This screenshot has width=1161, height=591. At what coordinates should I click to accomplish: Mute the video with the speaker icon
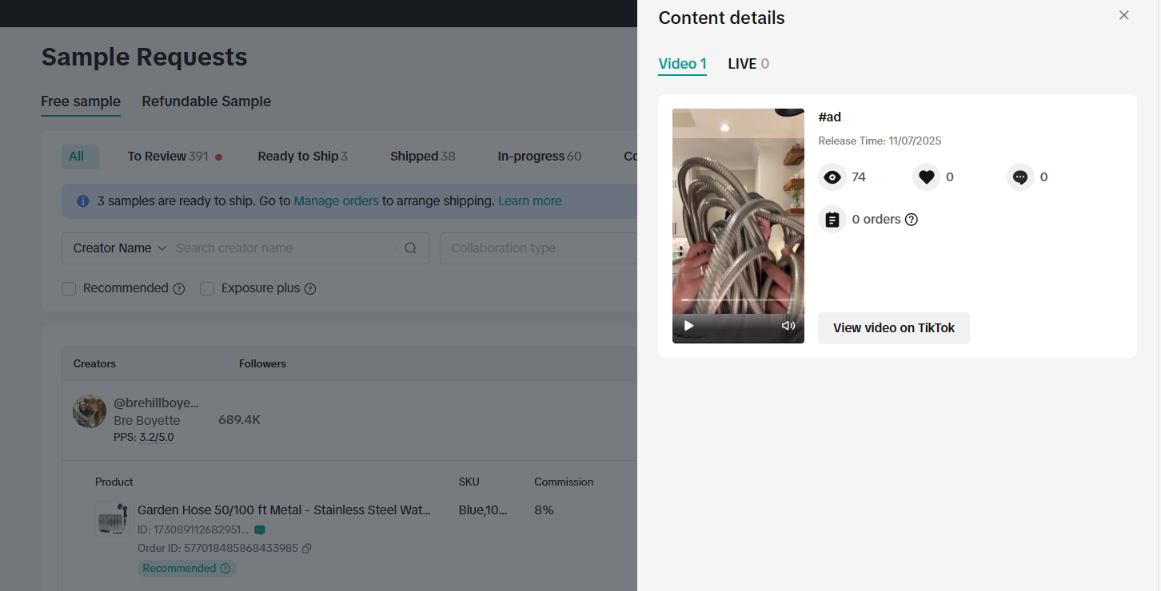tap(788, 326)
